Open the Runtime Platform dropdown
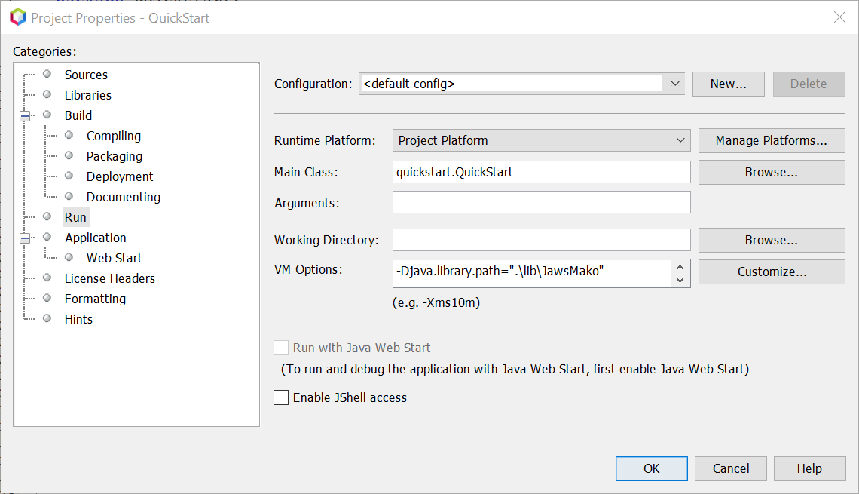This screenshot has width=859, height=494. pos(680,140)
